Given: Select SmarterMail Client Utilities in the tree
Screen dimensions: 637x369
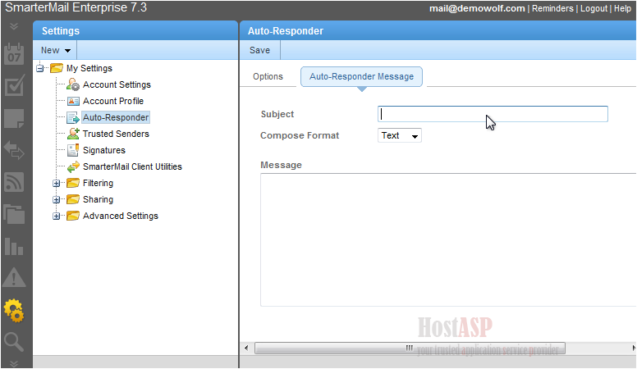Looking at the screenshot, I should pyautogui.click(x=132, y=166).
